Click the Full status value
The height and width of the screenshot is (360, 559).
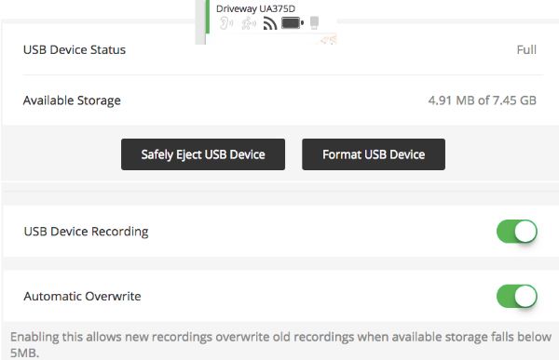pos(526,49)
